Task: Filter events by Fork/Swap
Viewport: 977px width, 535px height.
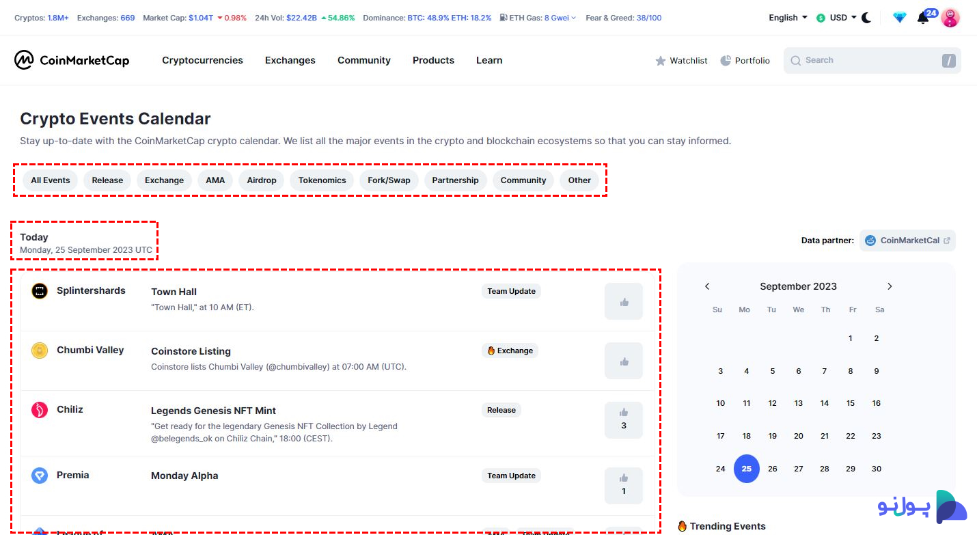Action: 389,180
